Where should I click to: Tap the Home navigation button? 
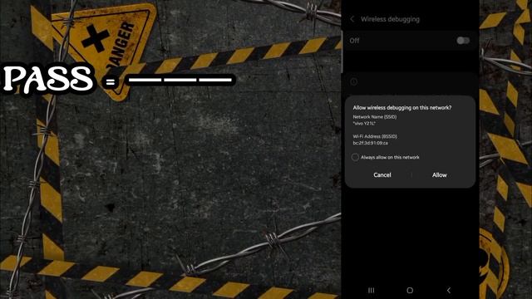410,290
